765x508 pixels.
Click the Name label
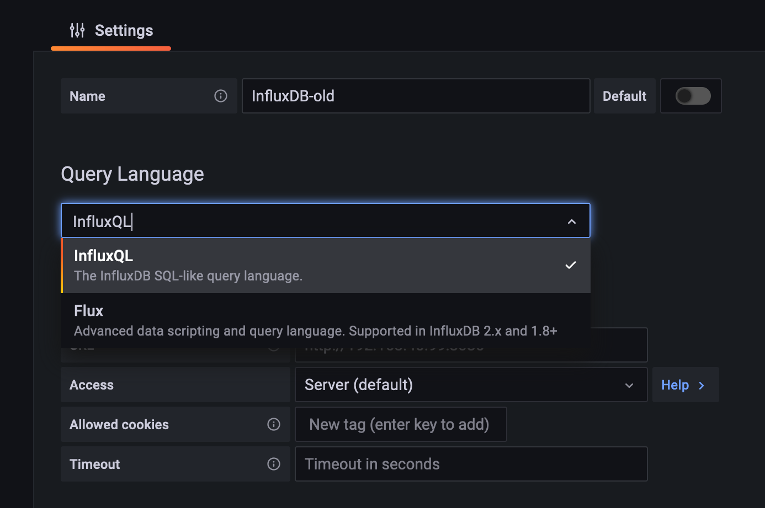tap(87, 96)
